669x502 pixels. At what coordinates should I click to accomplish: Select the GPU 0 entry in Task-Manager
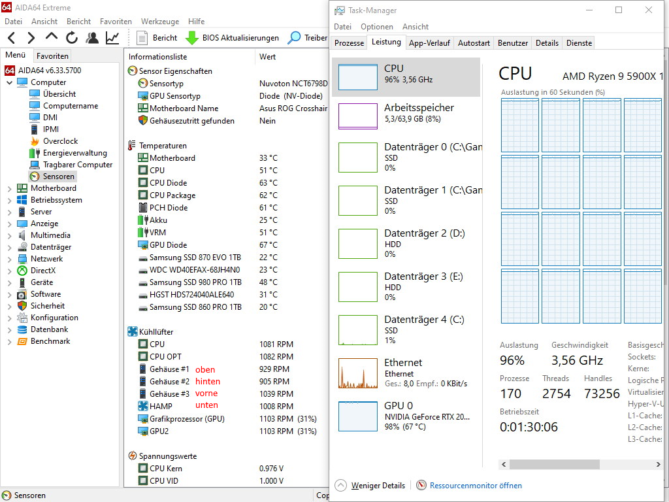tap(406, 416)
